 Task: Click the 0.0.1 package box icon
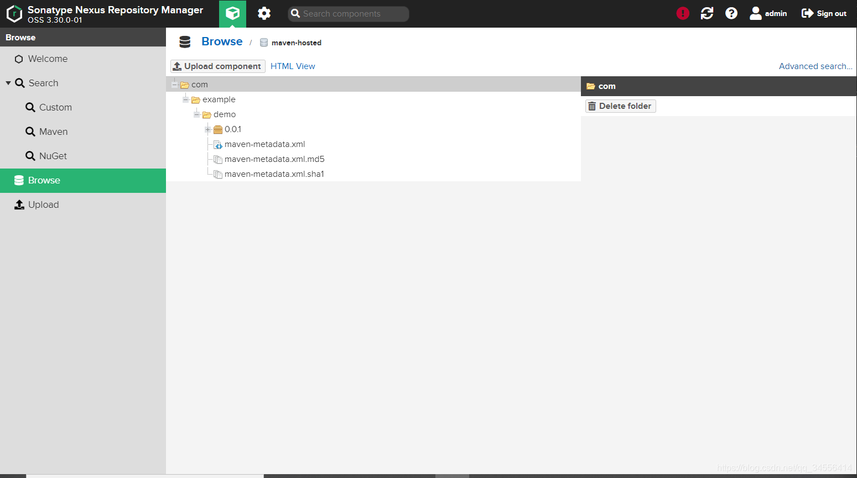pos(218,130)
